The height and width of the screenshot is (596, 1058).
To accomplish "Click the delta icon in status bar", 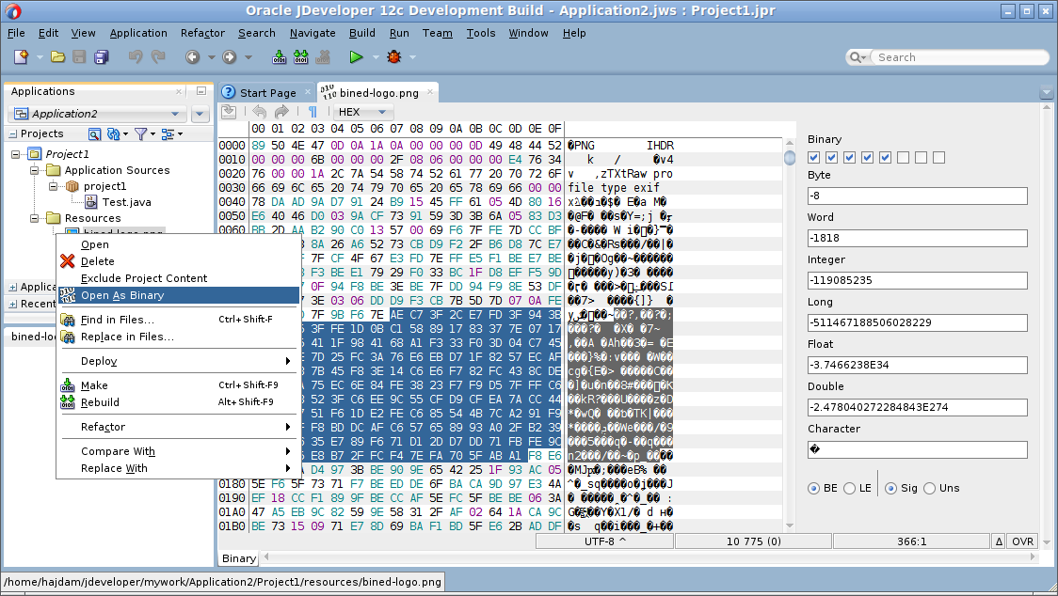I will [x=999, y=541].
